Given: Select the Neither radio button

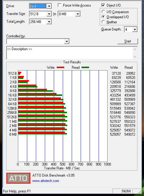Looking at the screenshot, I should point(103,22).
